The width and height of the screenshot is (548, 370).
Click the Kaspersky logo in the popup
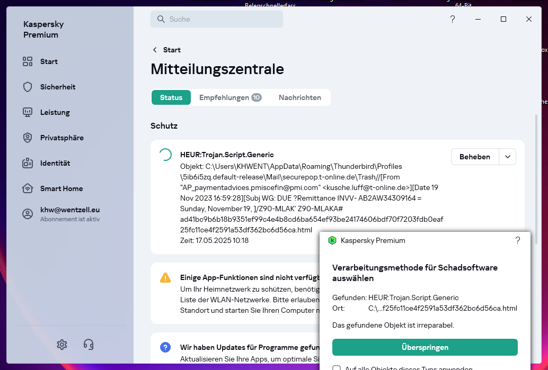[332, 240]
